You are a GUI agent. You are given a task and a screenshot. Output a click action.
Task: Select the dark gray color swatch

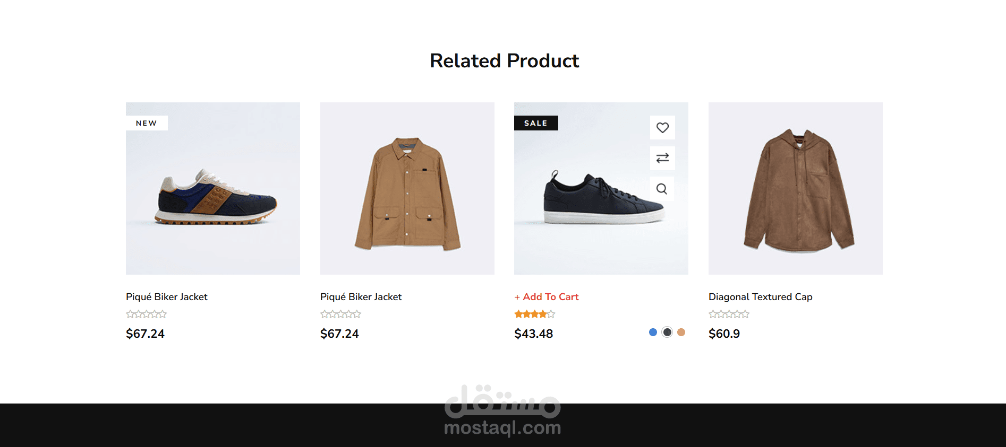pyautogui.click(x=667, y=332)
